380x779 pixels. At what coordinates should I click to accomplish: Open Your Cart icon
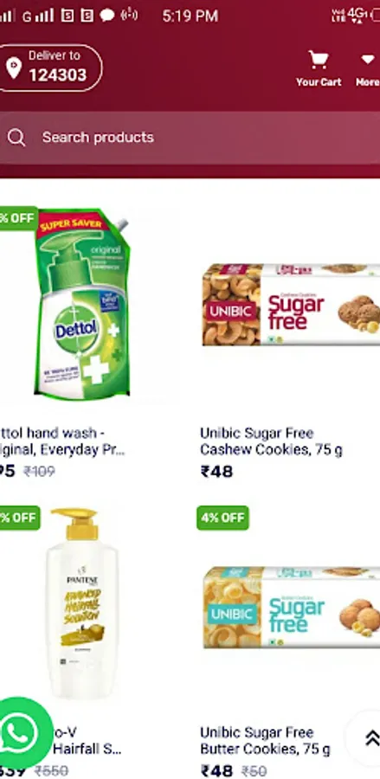(318, 60)
